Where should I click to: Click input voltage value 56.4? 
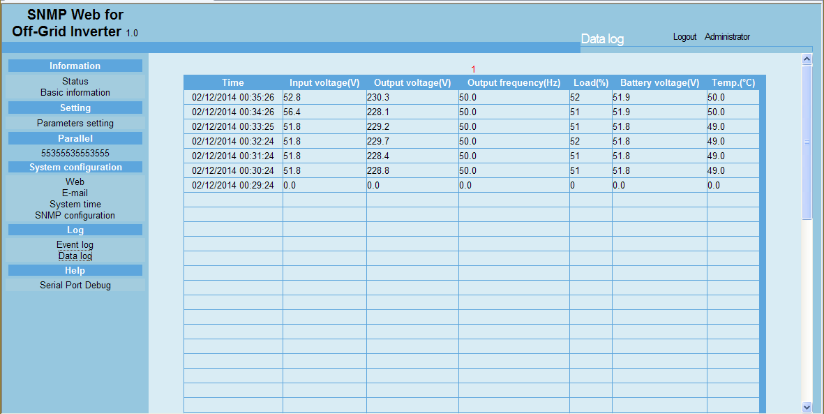[x=292, y=112]
